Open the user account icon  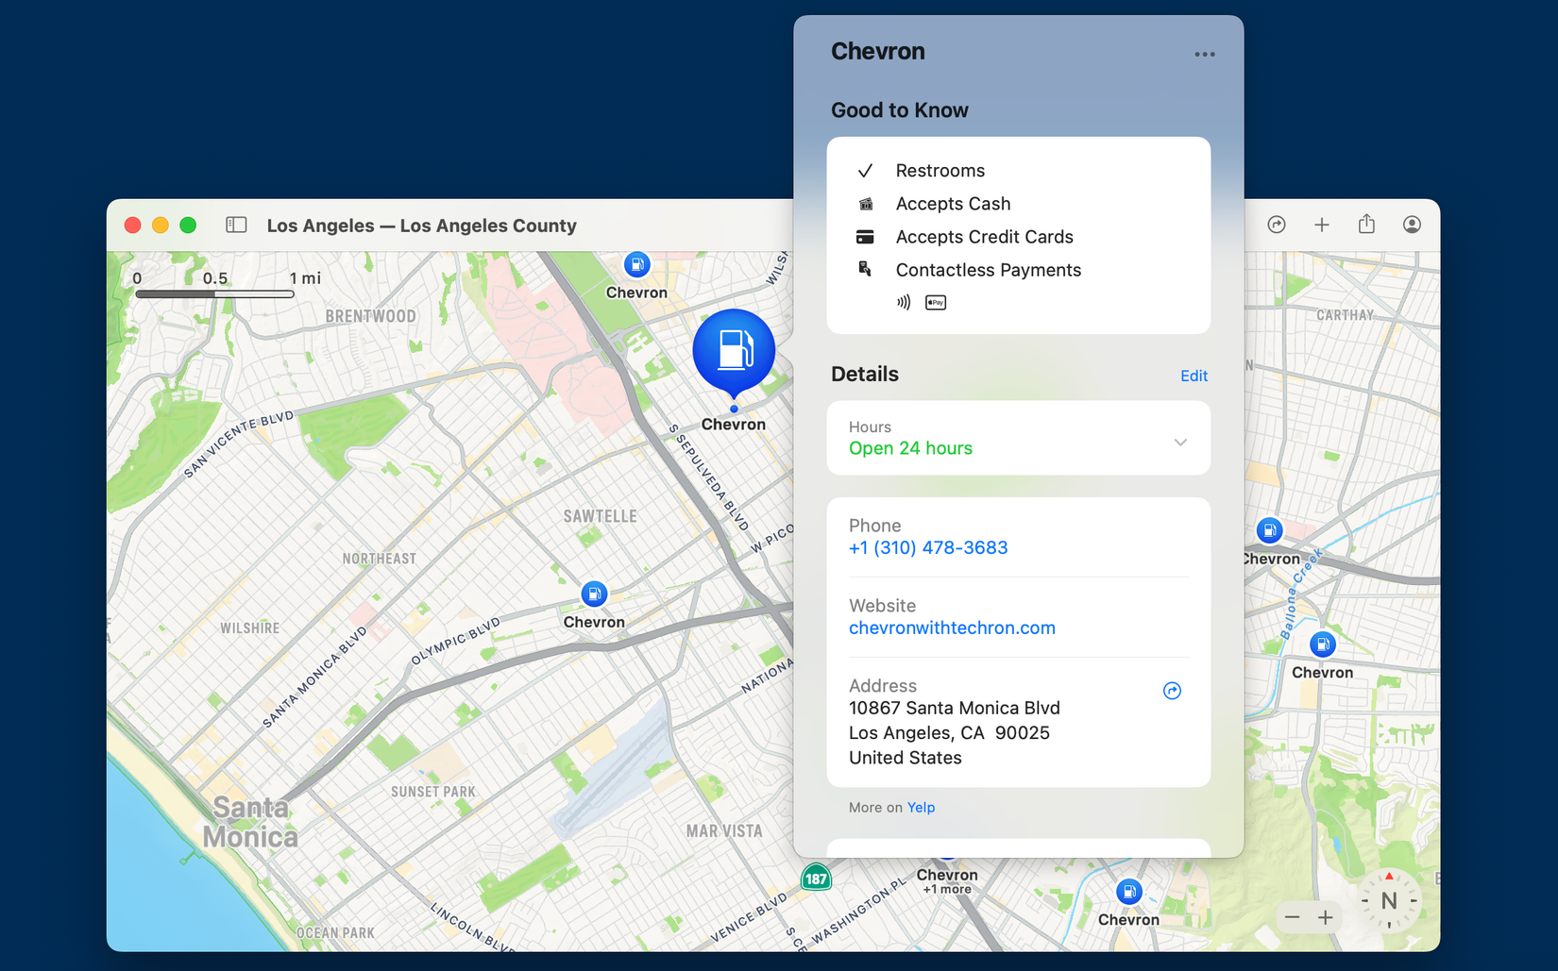coord(1411,225)
